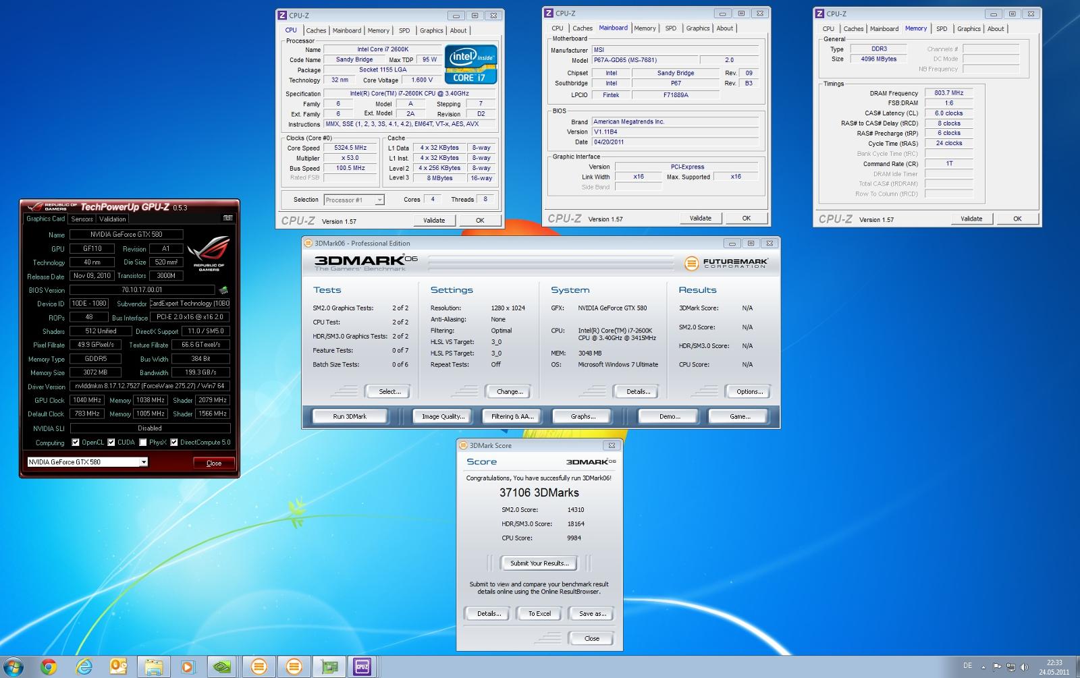The image size is (1080, 678).
Task: Open the Windows Start menu
Action: tap(13, 667)
